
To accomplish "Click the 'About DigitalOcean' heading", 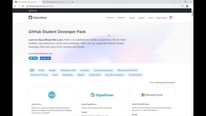I will 89,104.
